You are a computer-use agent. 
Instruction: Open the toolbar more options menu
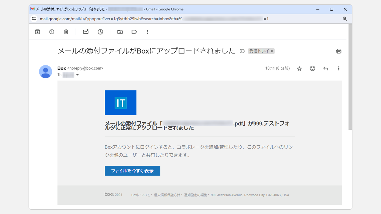(147, 32)
